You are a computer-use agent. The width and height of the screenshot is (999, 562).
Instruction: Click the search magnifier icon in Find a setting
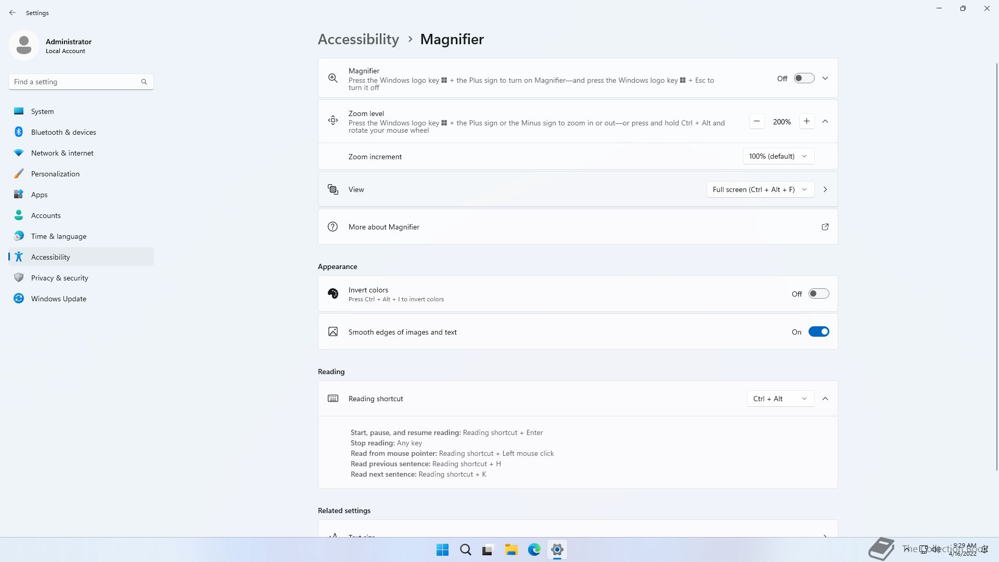tap(144, 82)
